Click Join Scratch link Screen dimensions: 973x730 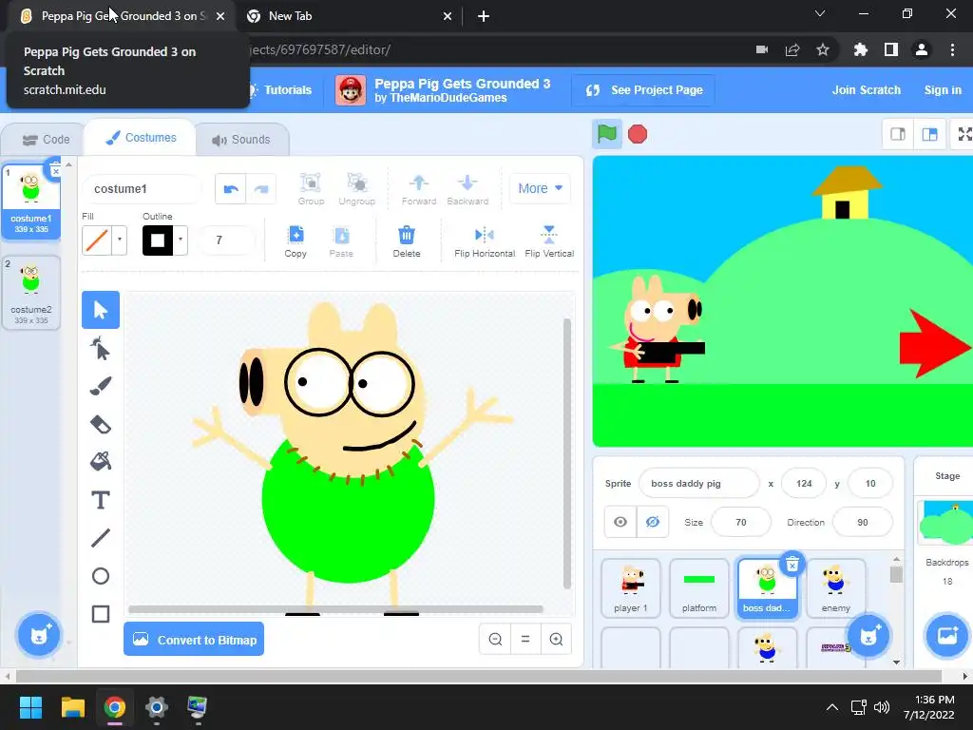(867, 90)
